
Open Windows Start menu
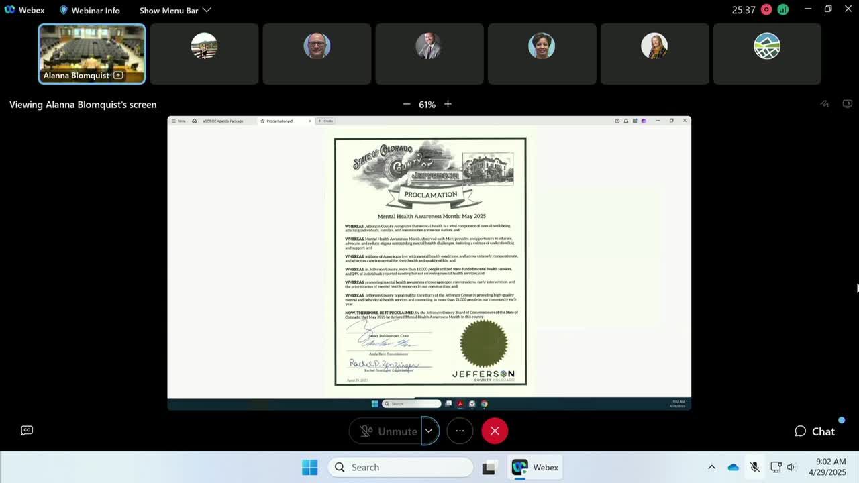pos(309,467)
